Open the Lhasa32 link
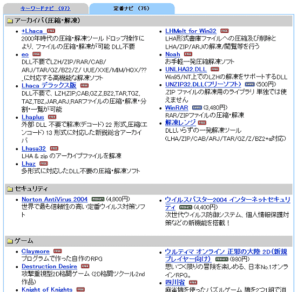297x292 pixels. [x=33, y=148]
